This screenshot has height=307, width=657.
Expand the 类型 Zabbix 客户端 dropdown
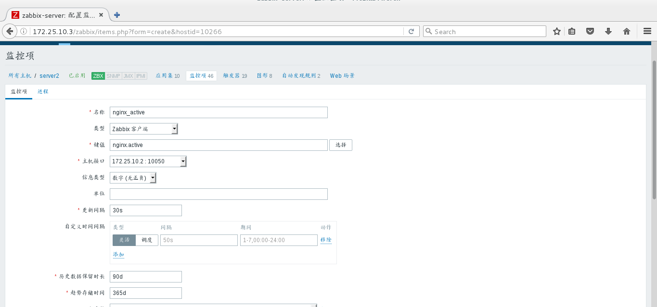[144, 129]
